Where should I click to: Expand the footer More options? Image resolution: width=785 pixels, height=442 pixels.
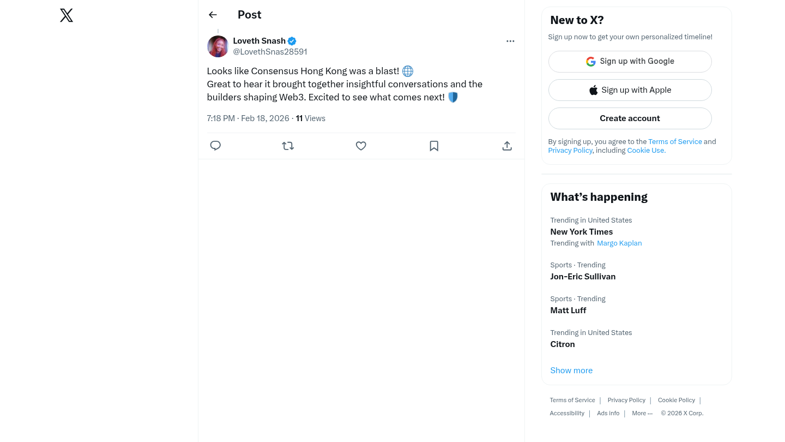642,413
